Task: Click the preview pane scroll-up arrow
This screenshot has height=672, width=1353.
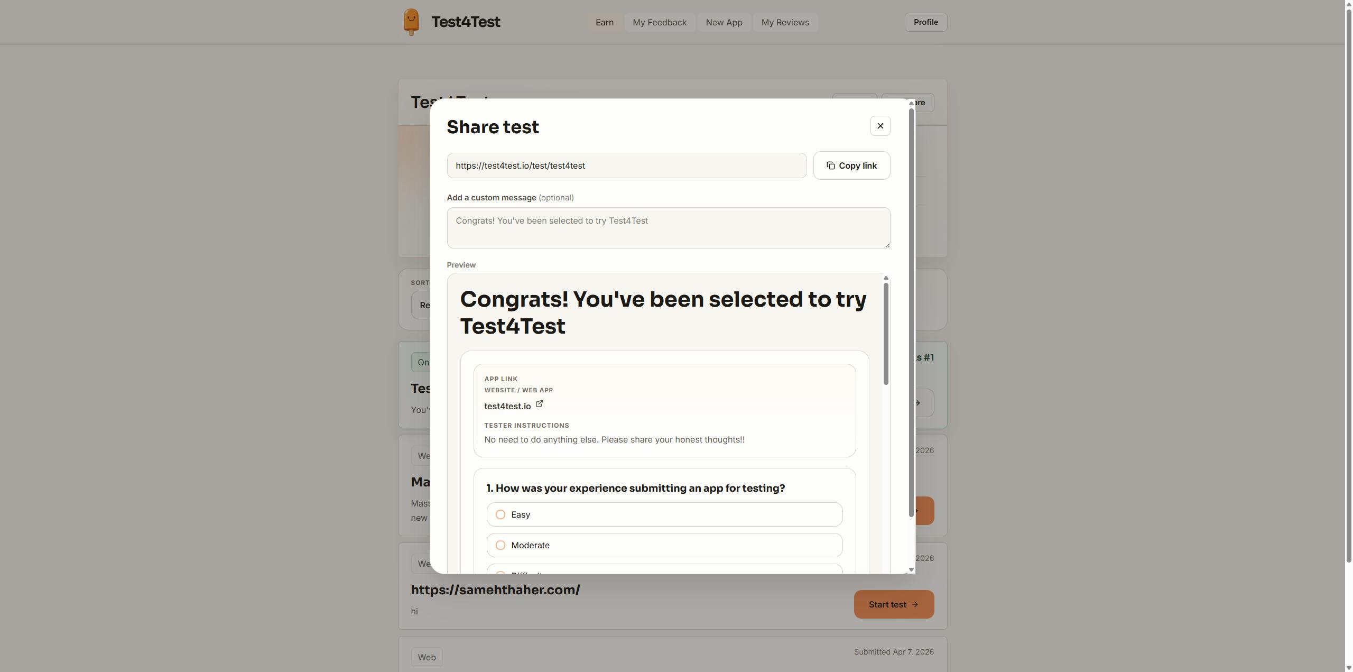Action: pos(886,278)
